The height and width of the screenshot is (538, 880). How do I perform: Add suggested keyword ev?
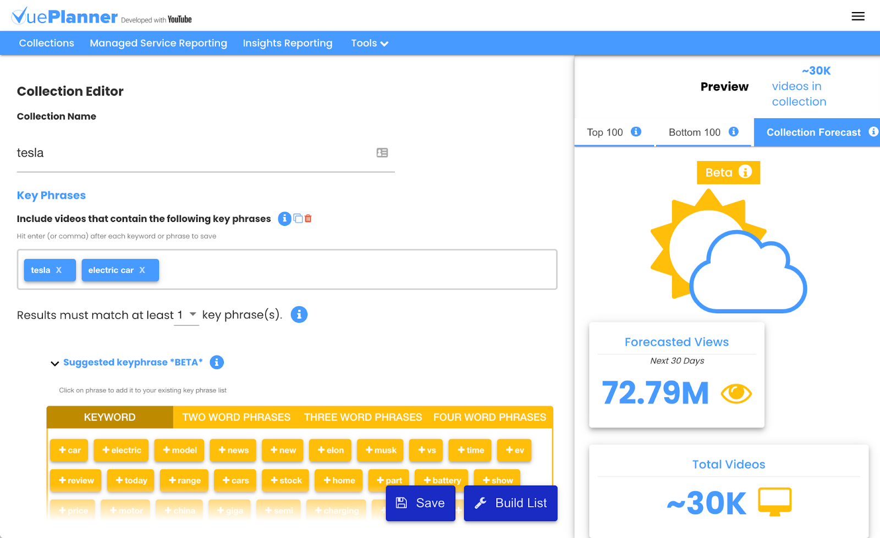[514, 450]
